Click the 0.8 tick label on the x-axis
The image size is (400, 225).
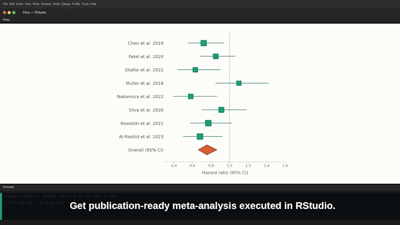pos(211,166)
